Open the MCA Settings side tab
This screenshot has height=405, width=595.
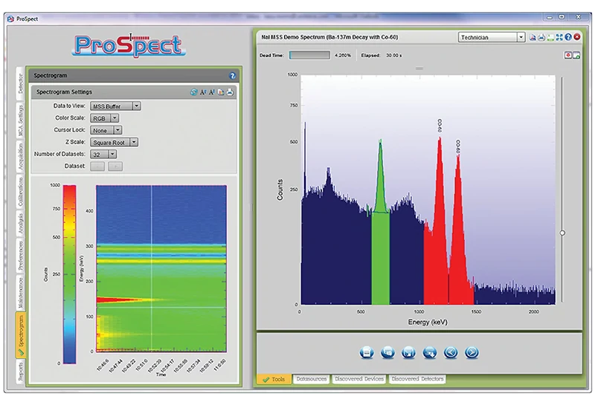point(21,120)
